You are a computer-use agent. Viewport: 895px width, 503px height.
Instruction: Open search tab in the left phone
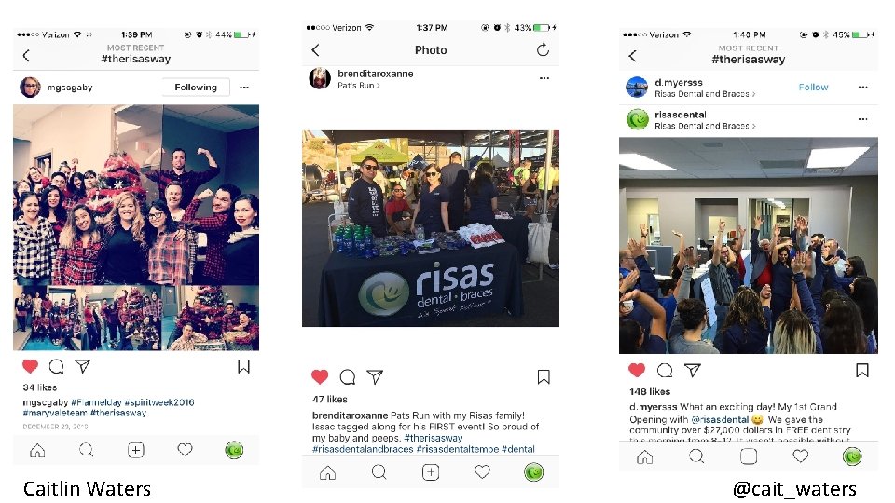pos(86,451)
